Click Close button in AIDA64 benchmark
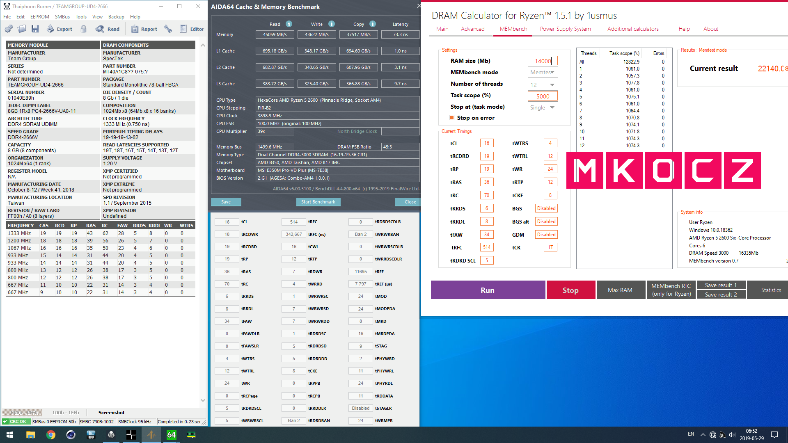This screenshot has width=788, height=443. click(x=409, y=202)
